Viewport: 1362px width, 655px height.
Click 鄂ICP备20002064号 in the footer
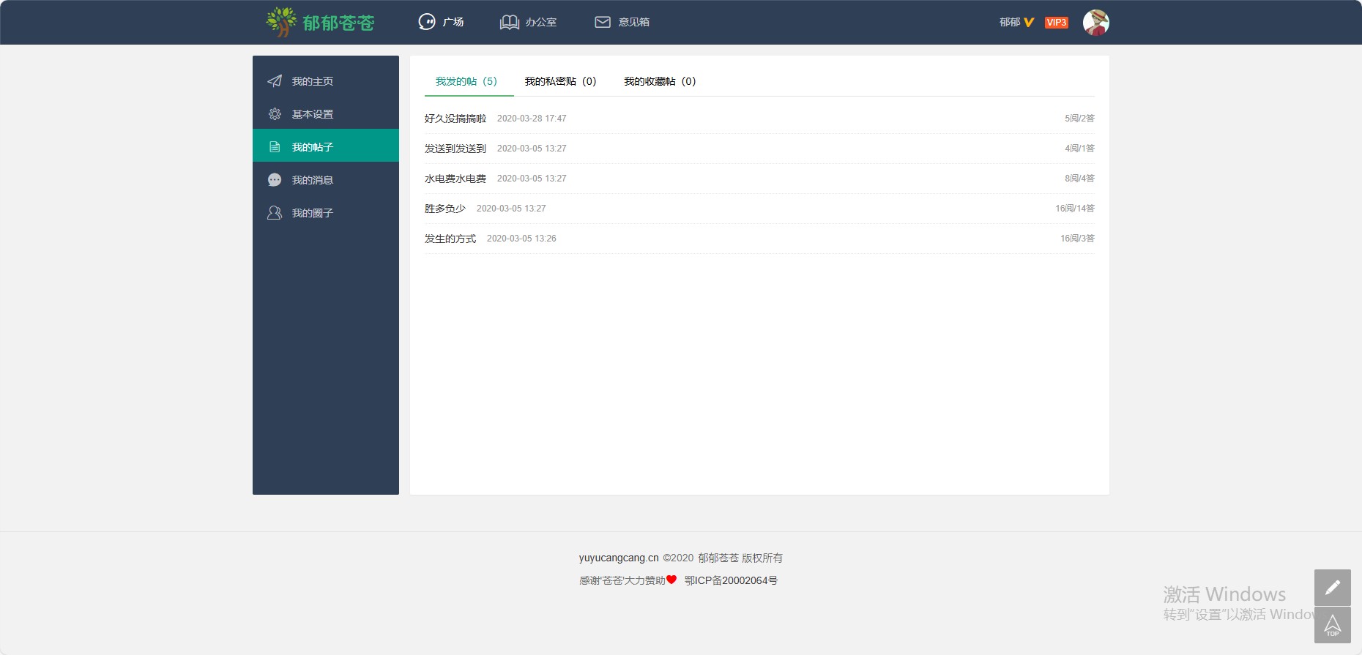[731, 580]
